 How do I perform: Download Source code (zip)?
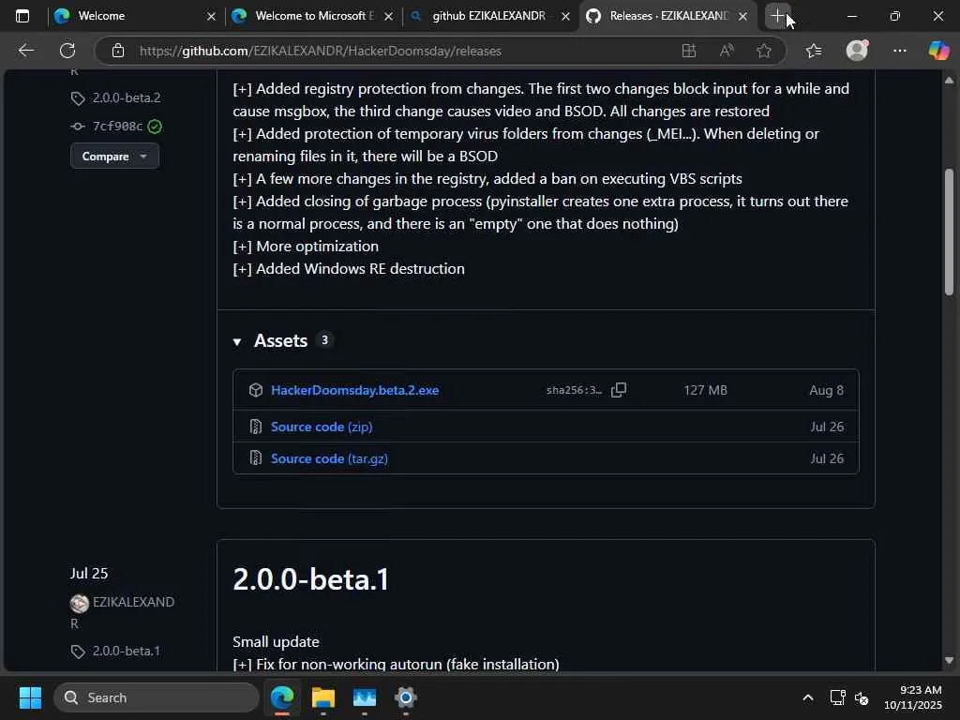pyautogui.click(x=322, y=427)
